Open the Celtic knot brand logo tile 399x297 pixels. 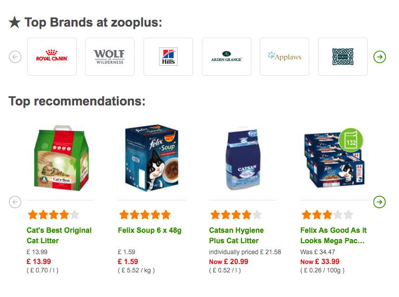[x=343, y=56]
